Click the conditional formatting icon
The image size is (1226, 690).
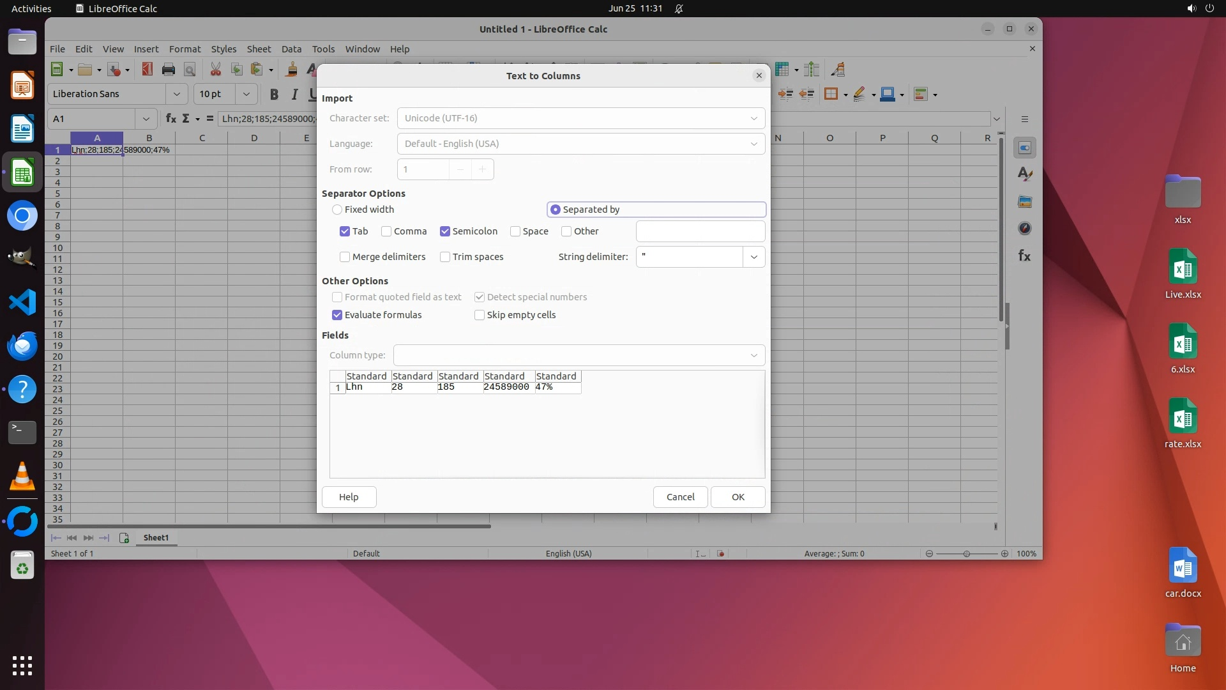(920, 95)
